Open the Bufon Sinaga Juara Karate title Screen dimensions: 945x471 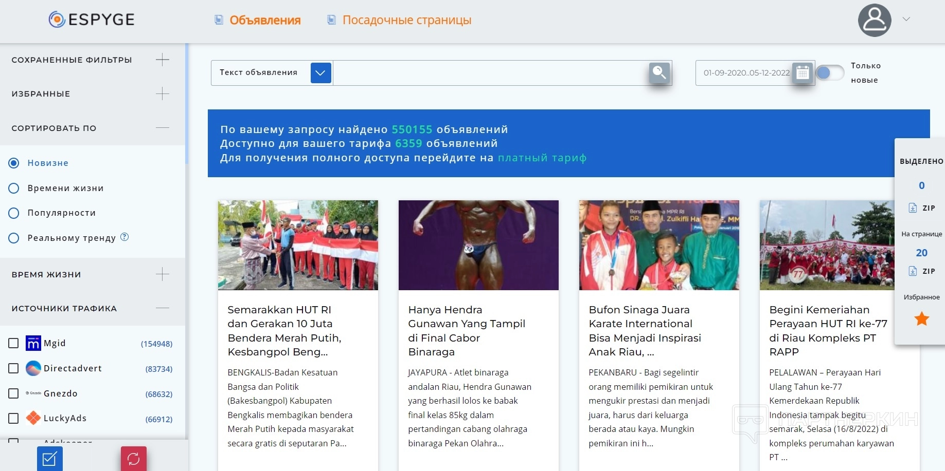[645, 331]
